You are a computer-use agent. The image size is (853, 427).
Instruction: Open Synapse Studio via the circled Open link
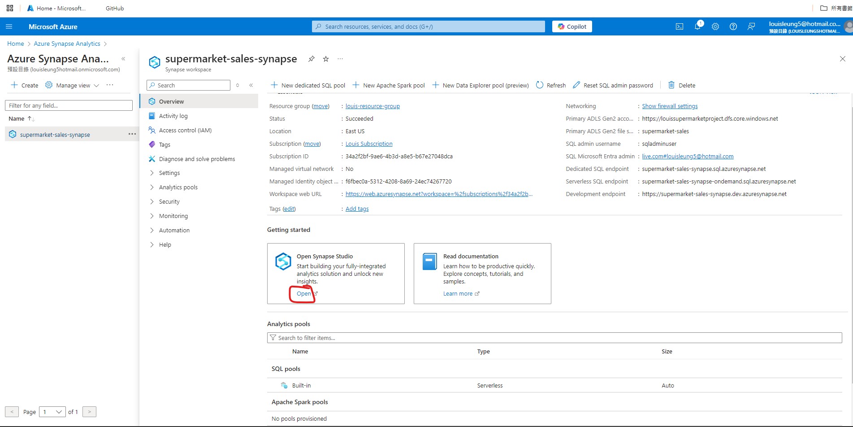pos(303,294)
